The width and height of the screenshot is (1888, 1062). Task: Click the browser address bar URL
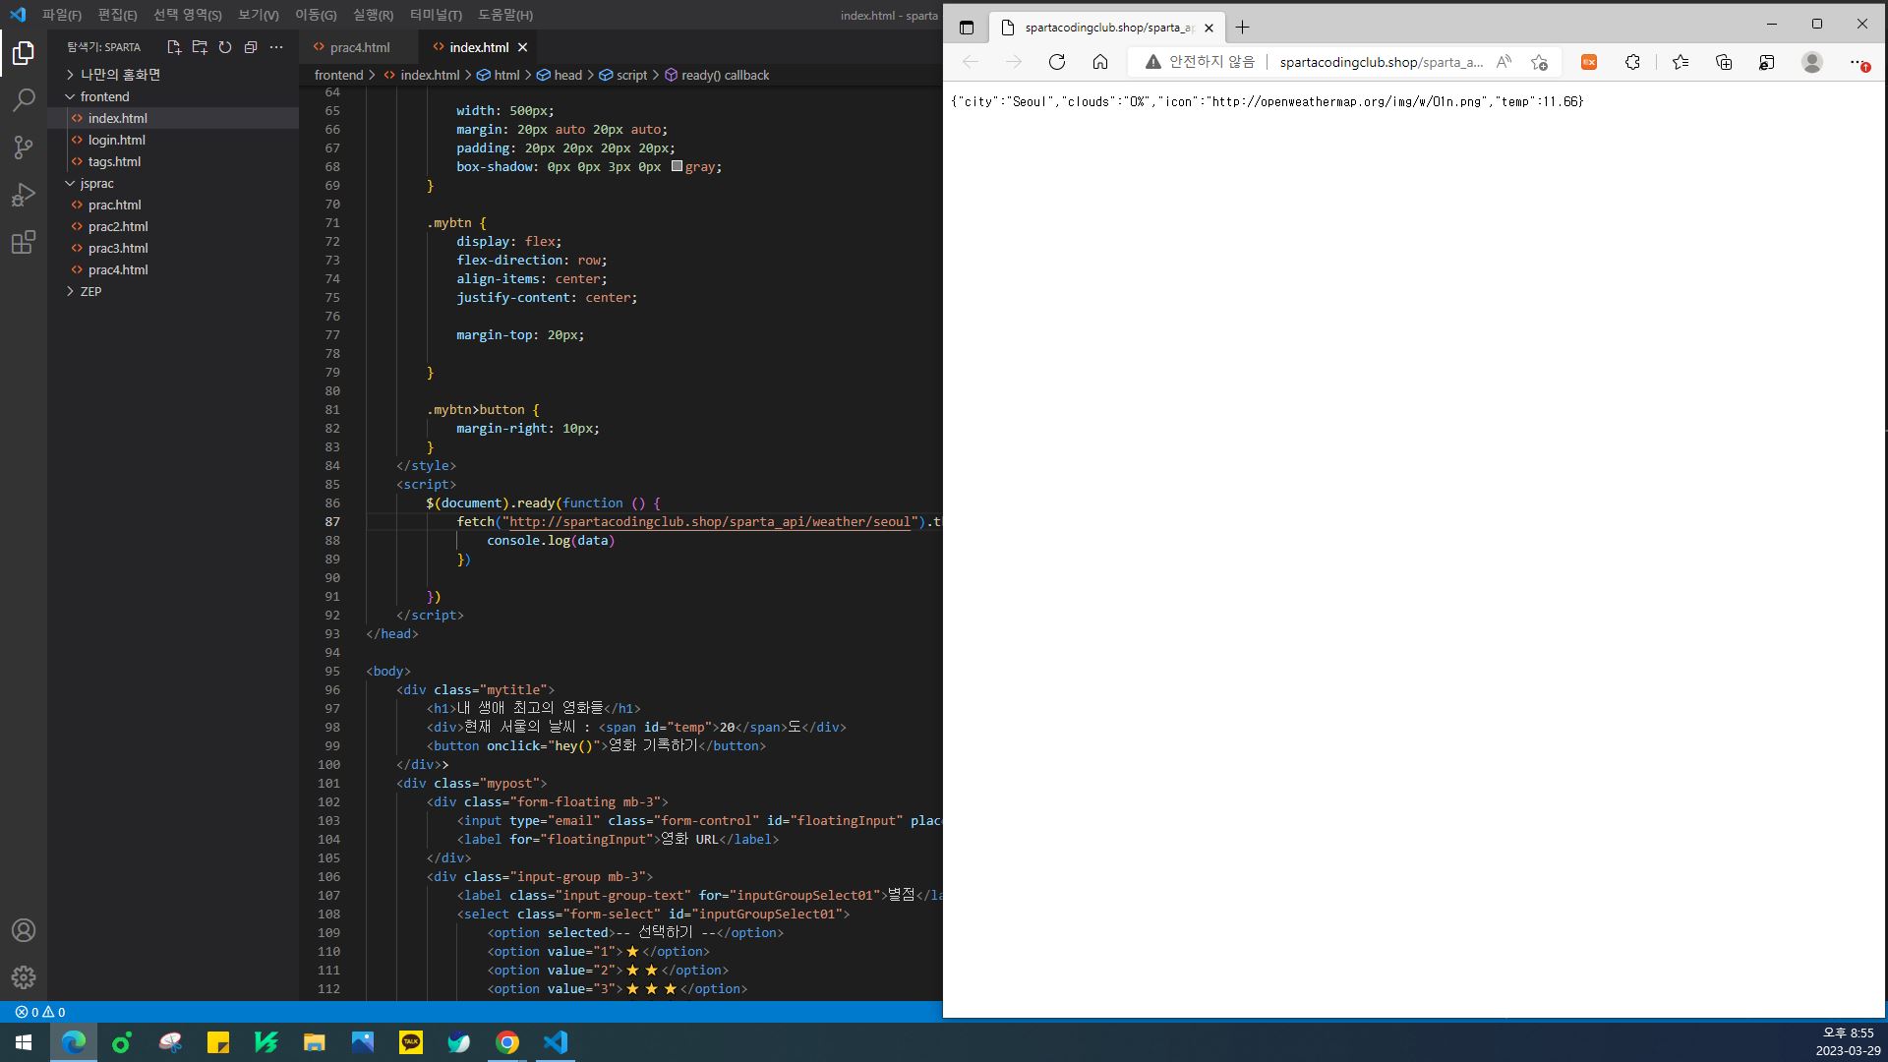pyautogui.click(x=1381, y=62)
